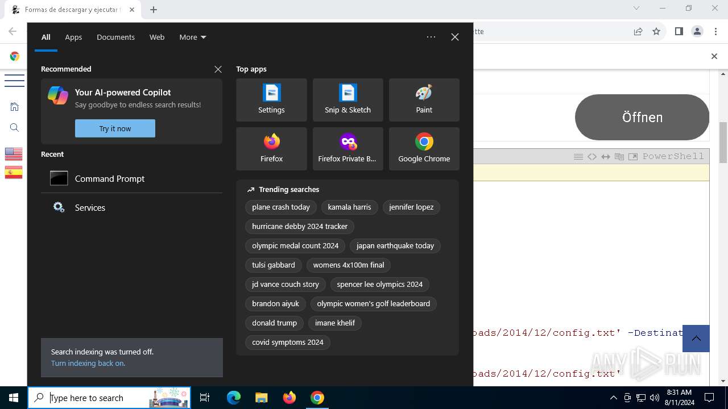Open File Explorer from taskbar
The image size is (728, 409).
coord(261,398)
